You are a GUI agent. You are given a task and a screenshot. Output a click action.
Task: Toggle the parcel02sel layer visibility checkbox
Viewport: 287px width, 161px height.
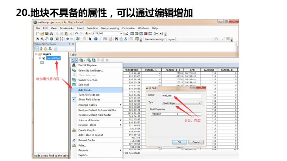(44, 58)
